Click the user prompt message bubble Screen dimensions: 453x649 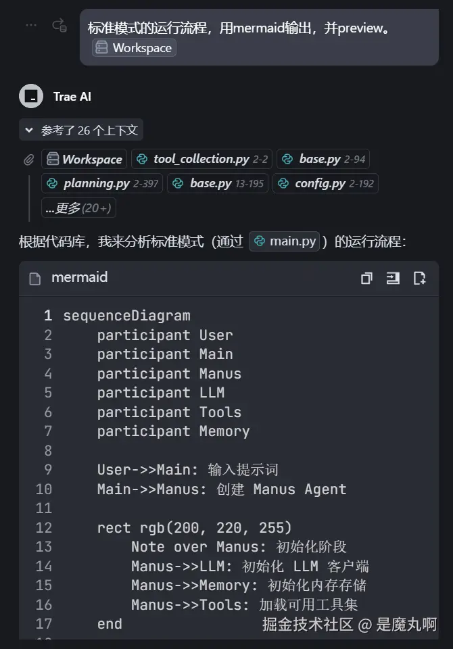click(x=259, y=37)
